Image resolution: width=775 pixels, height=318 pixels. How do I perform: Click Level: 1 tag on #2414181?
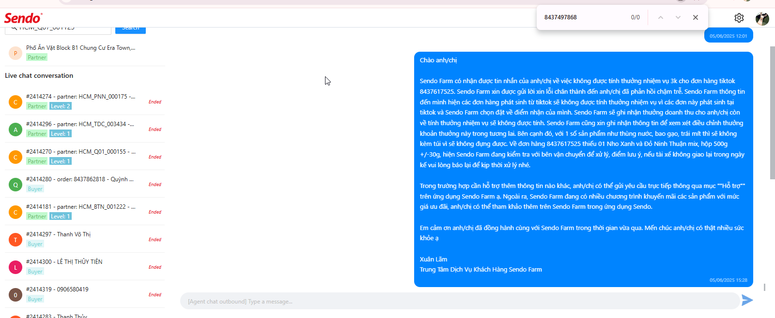(x=61, y=217)
